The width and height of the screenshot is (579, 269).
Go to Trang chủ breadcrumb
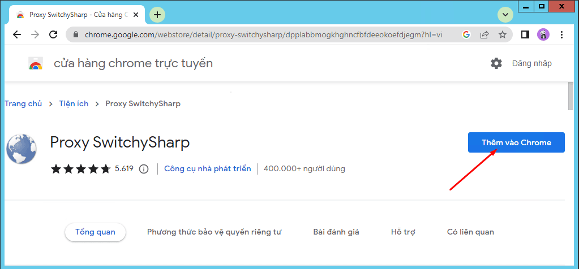coord(23,103)
